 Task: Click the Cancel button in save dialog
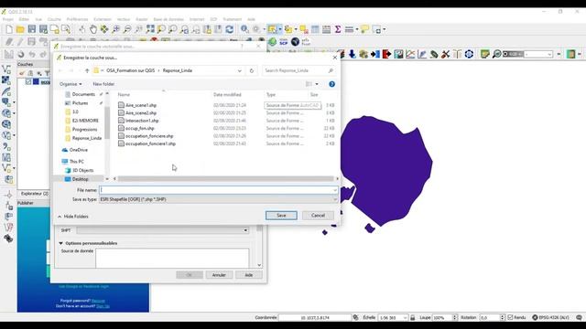[x=318, y=216]
